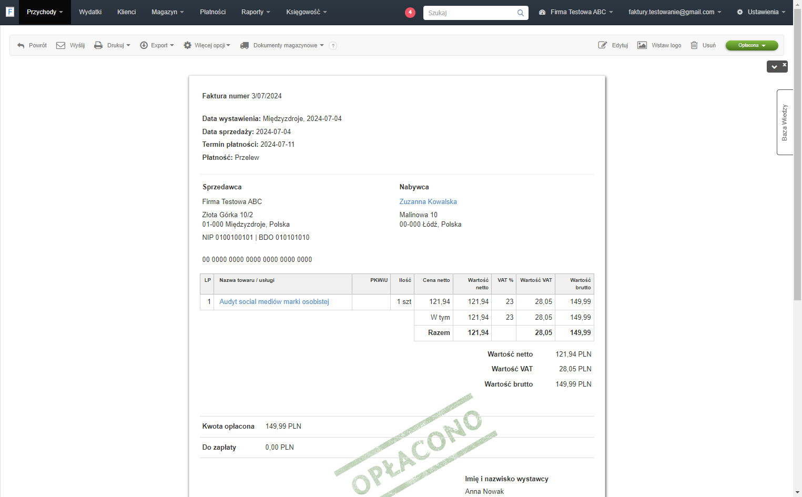Click the Edytuj pencil icon
The image size is (802, 497).
pos(603,45)
